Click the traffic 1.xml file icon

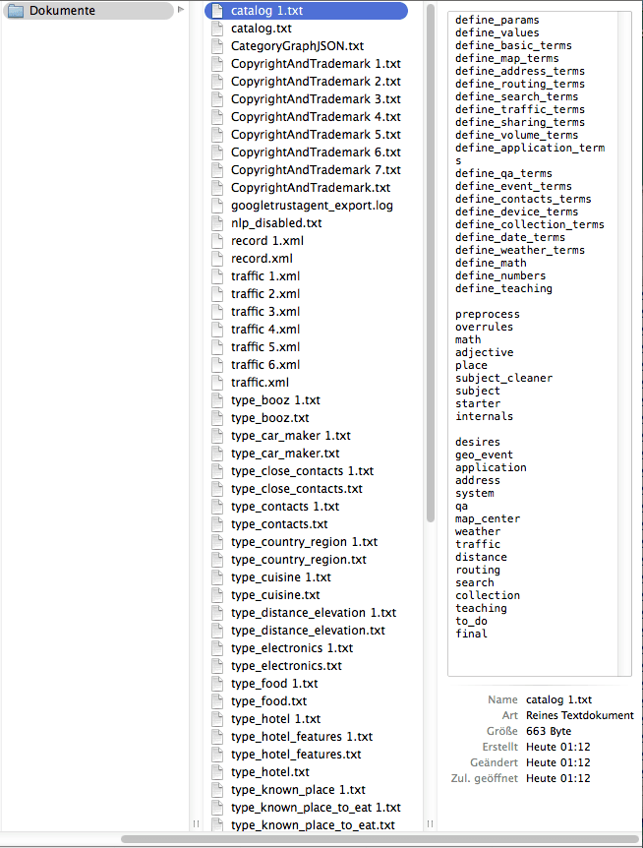coord(217,276)
